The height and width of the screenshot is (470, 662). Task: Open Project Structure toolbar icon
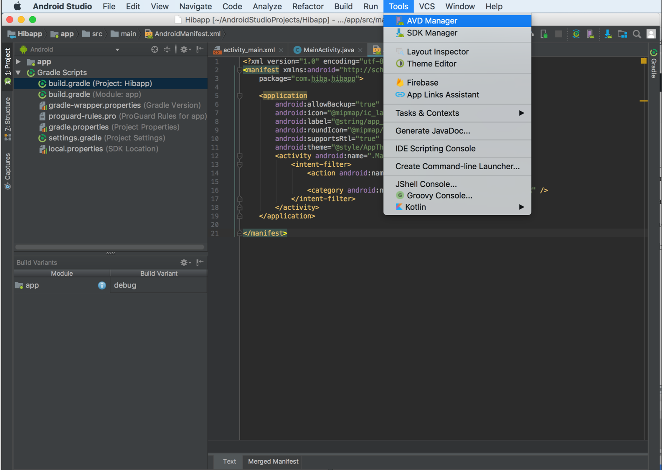point(622,34)
